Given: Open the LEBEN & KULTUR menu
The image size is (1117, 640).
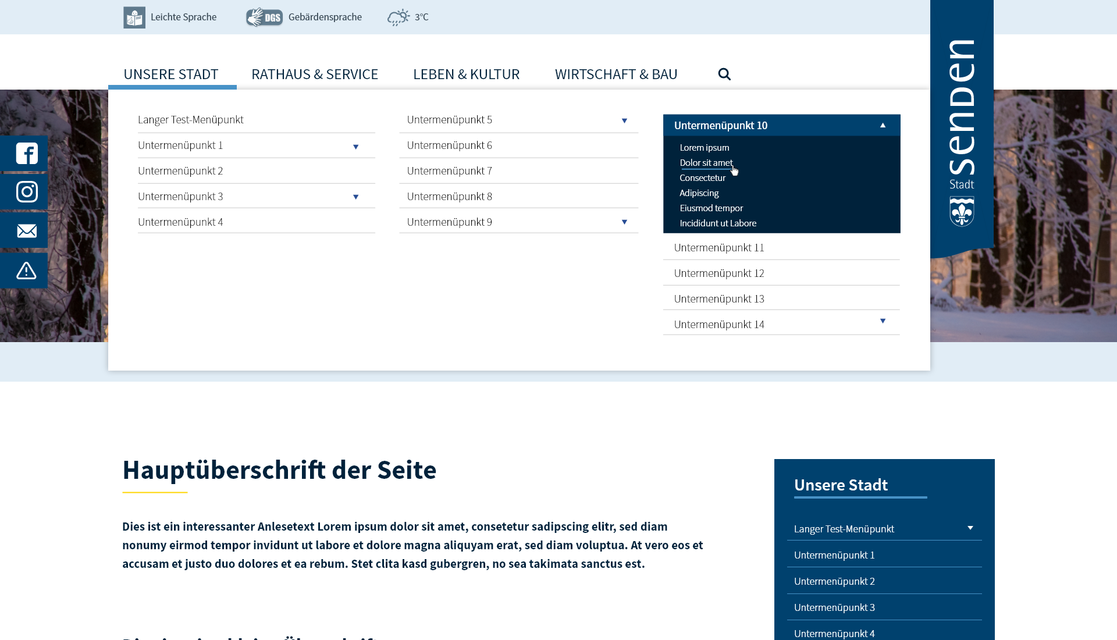Looking at the screenshot, I should coord(466,74).
